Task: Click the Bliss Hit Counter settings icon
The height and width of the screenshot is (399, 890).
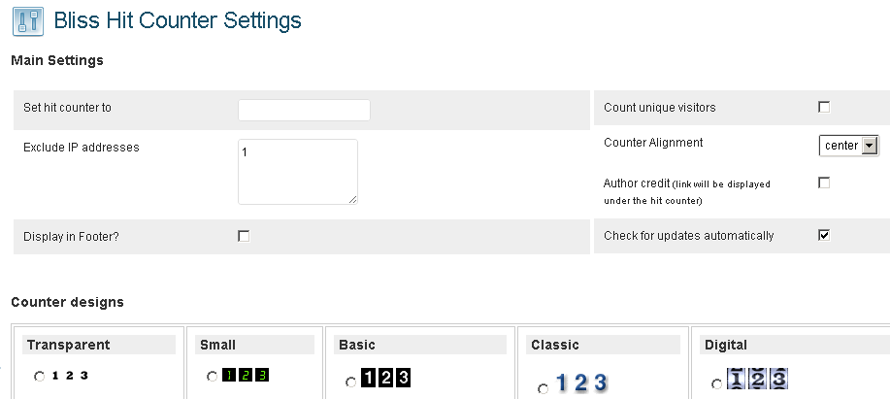Action: (x=27, y=20)
